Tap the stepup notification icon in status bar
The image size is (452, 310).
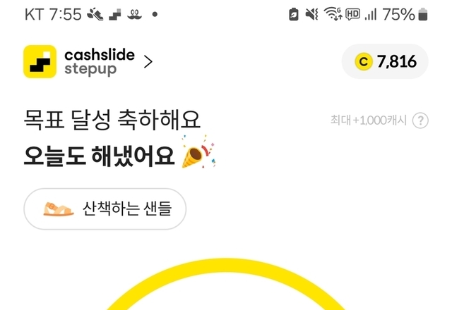coord(115,15)
